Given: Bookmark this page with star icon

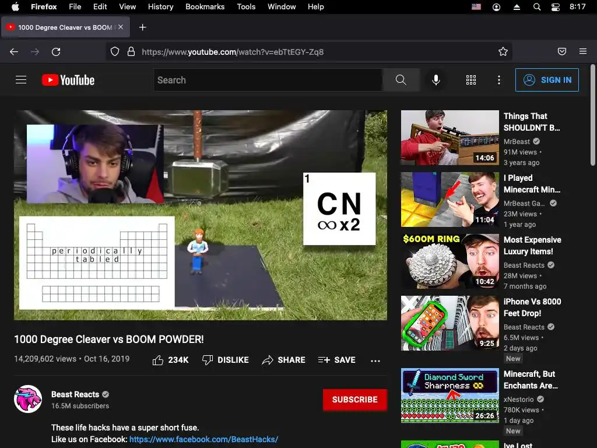Looking at the screenshot, I should coord(503,52).
